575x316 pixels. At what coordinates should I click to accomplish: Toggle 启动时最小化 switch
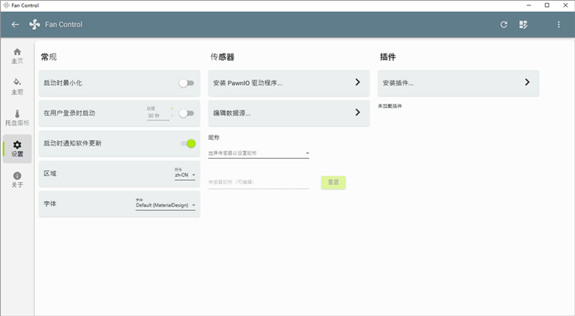[186, 83]
